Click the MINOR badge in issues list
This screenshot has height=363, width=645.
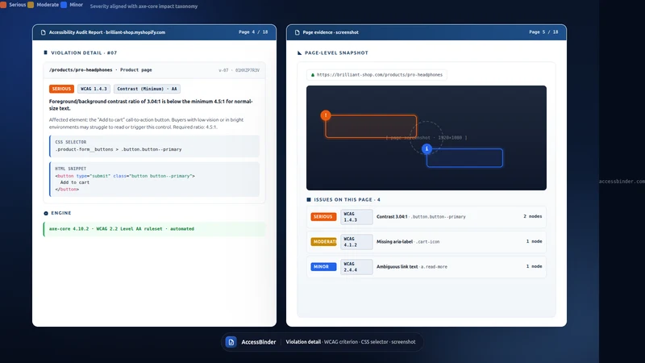[323, 267]
